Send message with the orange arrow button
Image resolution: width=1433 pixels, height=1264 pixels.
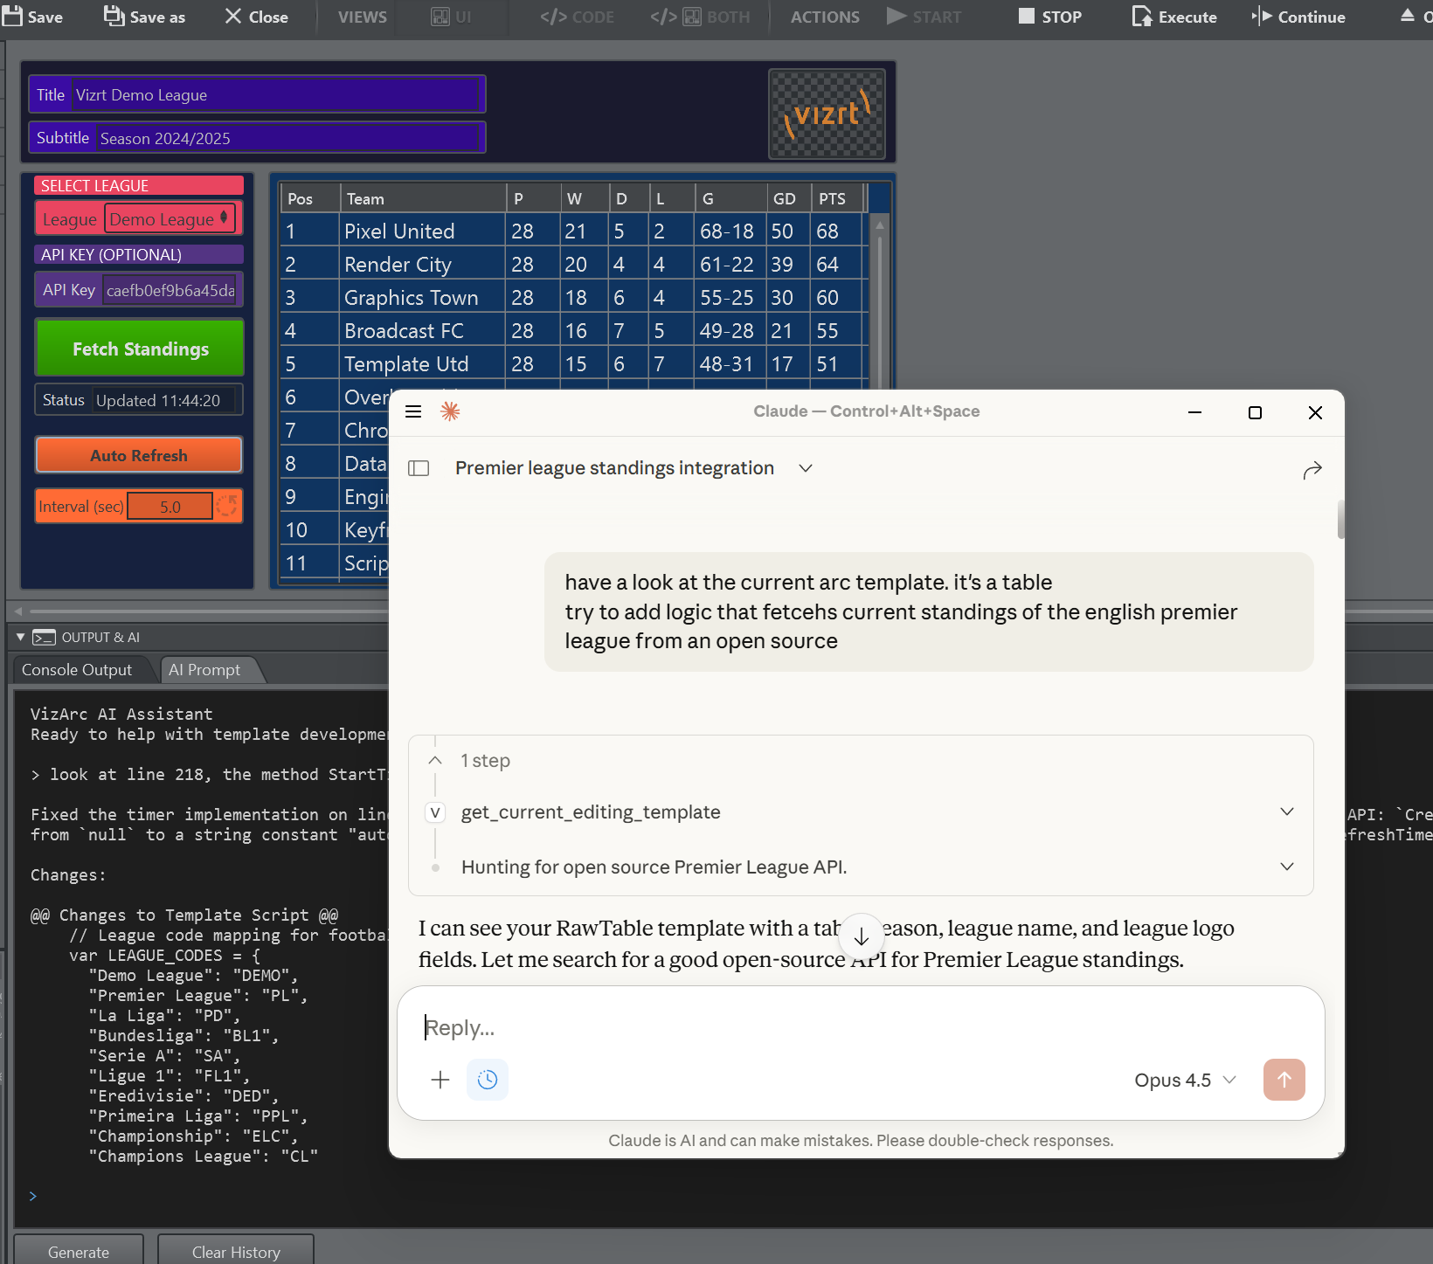click(1284, 1080)
